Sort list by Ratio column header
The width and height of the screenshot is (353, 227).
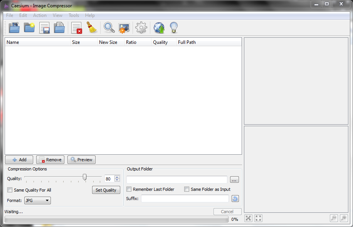(138, 42)
